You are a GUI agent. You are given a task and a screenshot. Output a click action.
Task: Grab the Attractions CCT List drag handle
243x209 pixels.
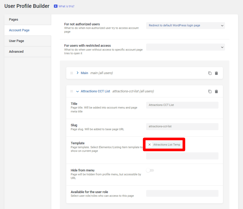[72, 91]
